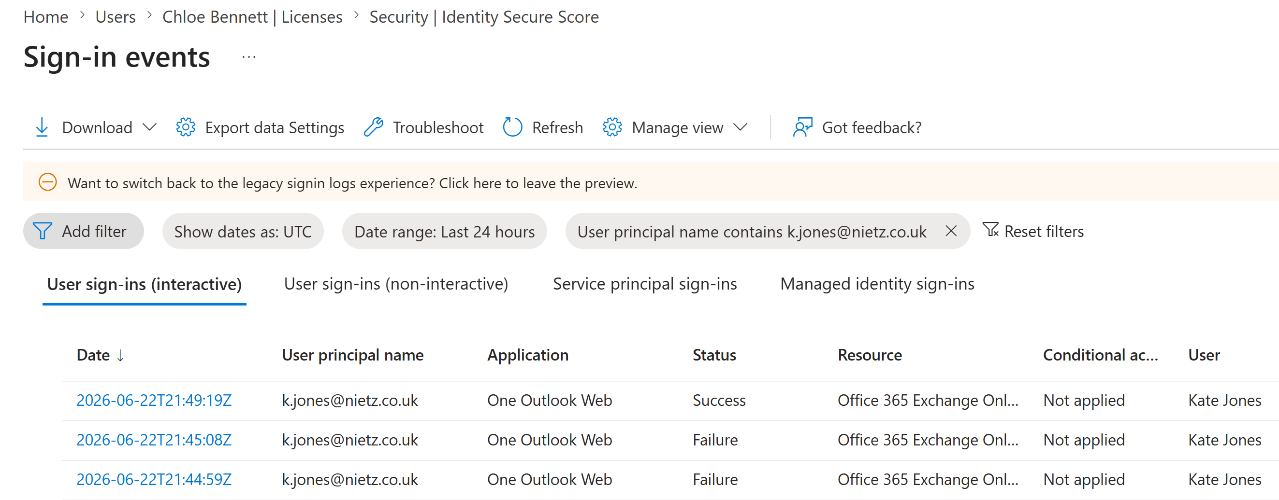
Task: Refresh the sign-in events list
Action: pyautogui.click(x=557, y=127)
